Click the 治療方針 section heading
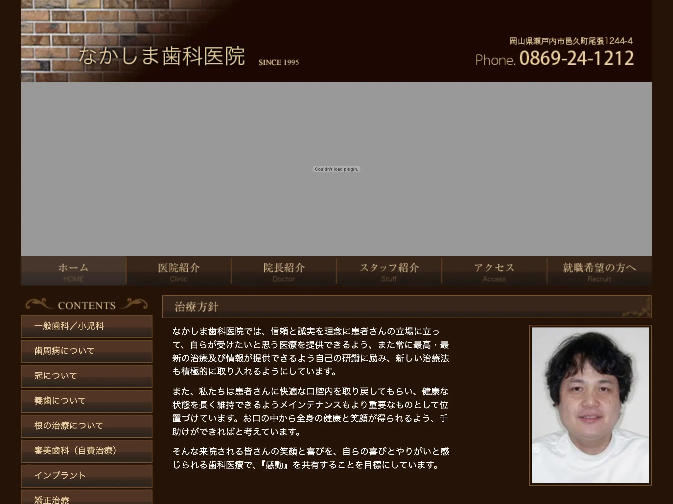 click(197, 307)
